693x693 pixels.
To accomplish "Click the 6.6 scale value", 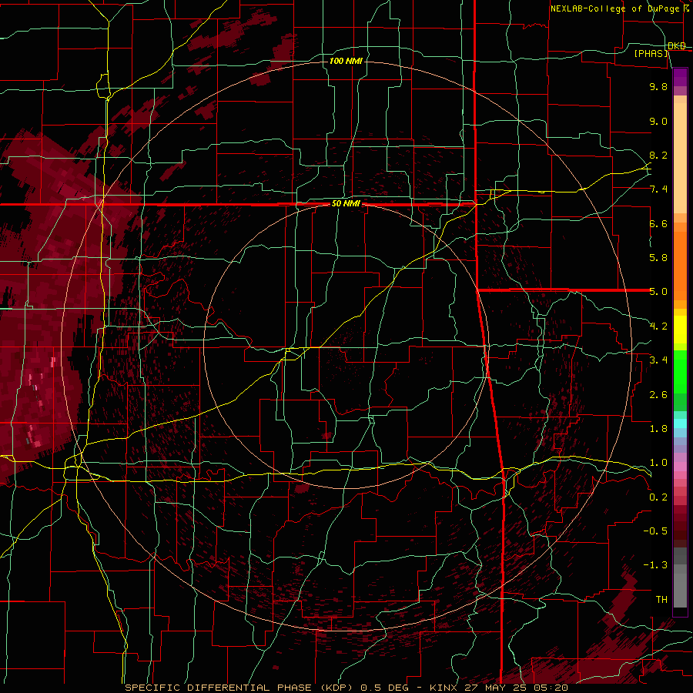I will point(658,223).
